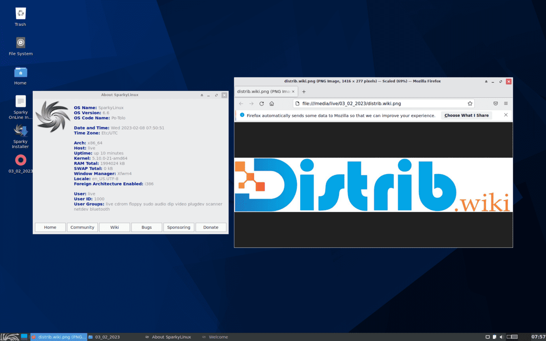This screenshot has width=546, height=341.
Task: Shade the Firefox window with the title bar arrow
Action: (x=486, y=81)
